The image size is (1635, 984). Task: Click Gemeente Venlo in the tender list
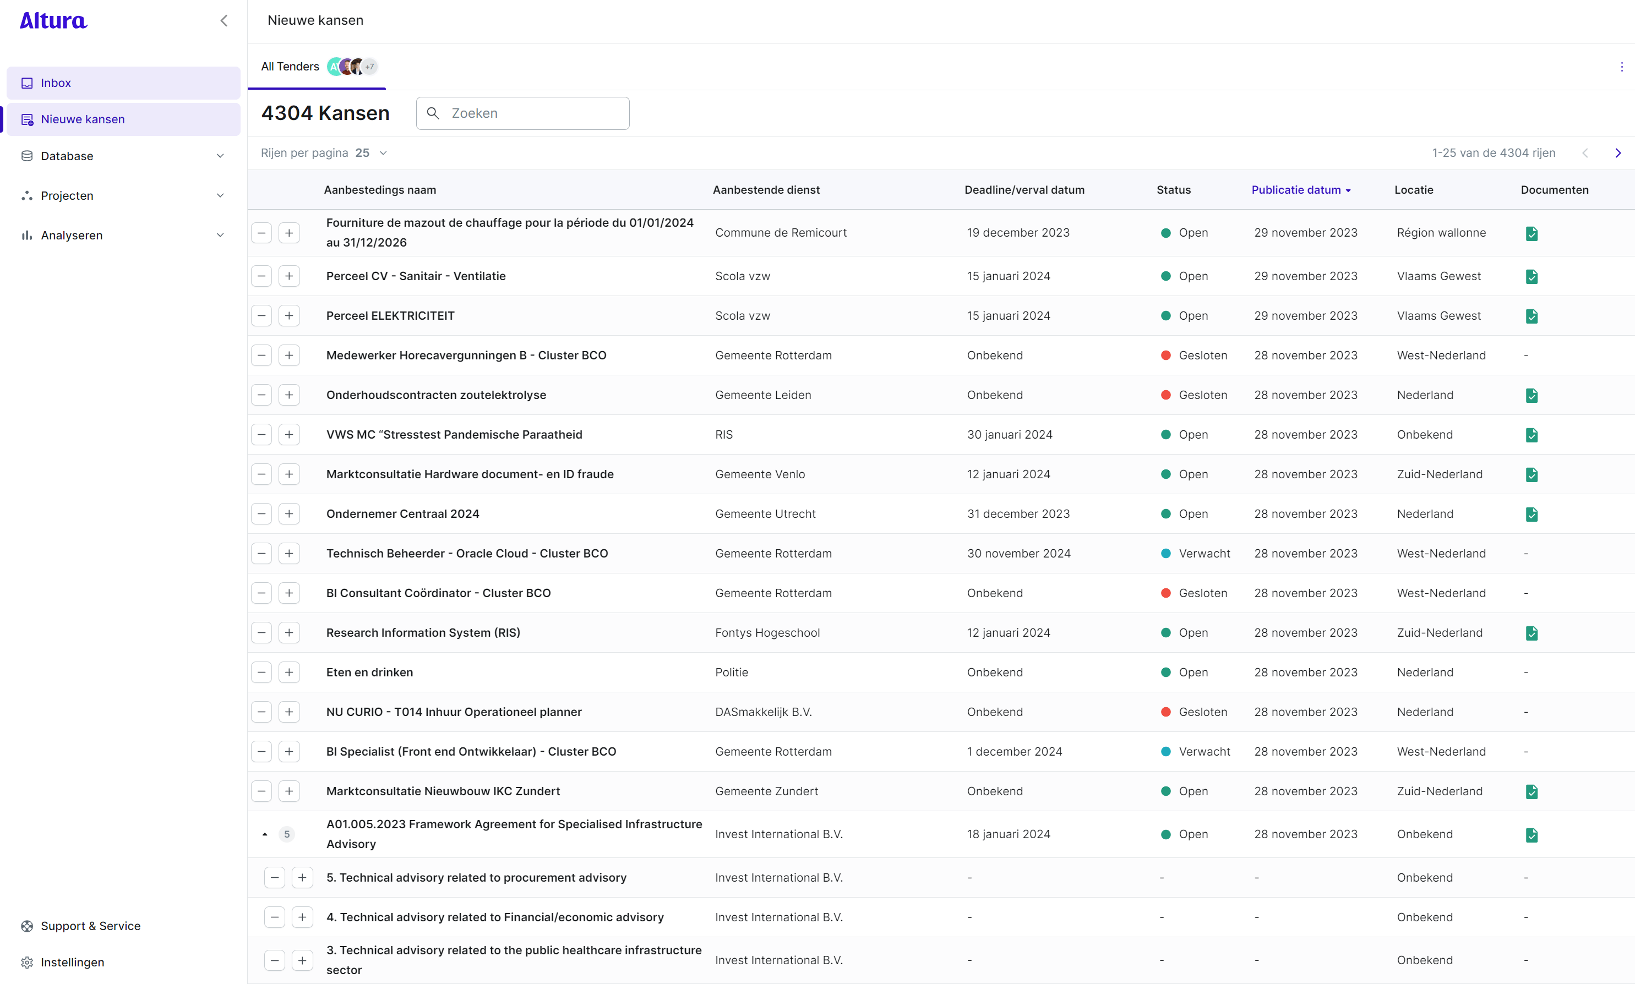760,474
